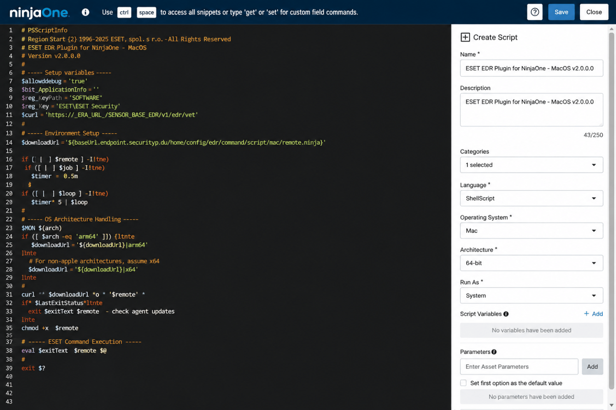Click the $bit_ApplicationInfo assignment line
The width and height of the screenshot is (616, 410).
(60, 90)
